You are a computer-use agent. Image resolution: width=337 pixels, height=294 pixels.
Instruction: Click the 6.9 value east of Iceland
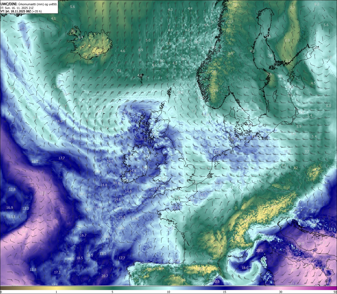(x=141, y=50)
